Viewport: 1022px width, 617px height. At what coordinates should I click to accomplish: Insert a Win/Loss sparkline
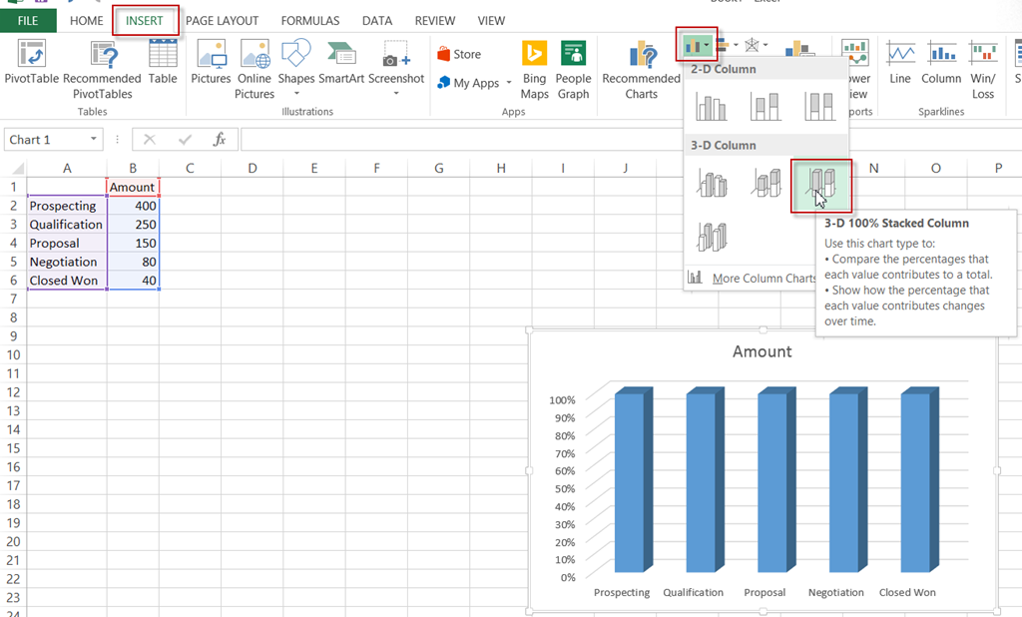pos(983,70)
